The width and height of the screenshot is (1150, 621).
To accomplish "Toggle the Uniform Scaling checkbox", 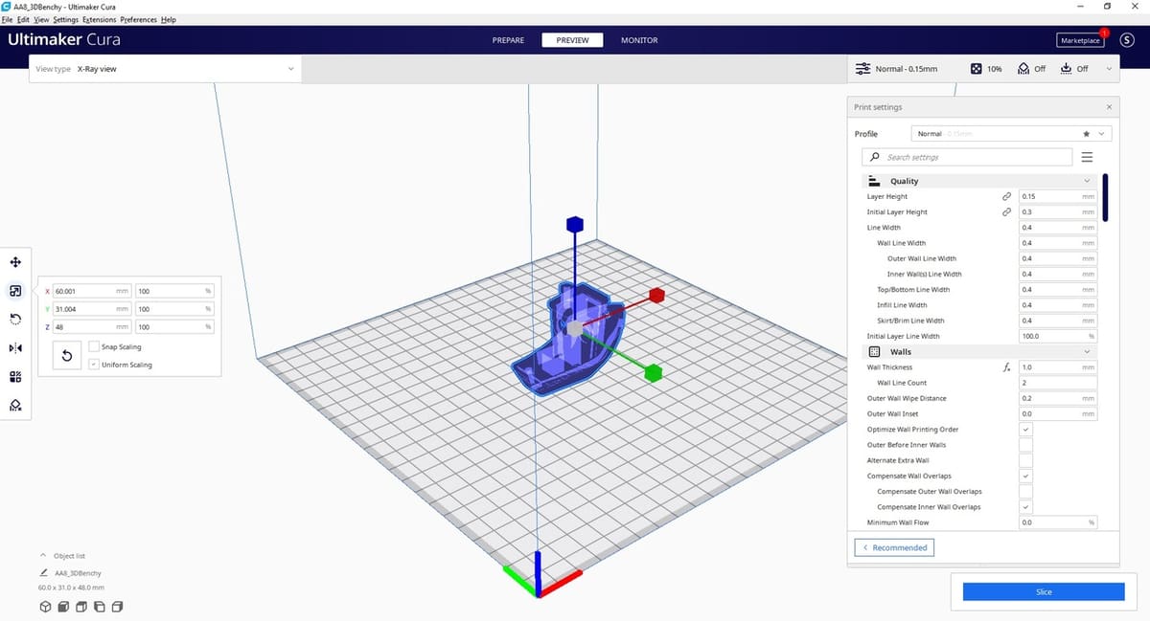I will pyautogui.click(x=93, y=365).
